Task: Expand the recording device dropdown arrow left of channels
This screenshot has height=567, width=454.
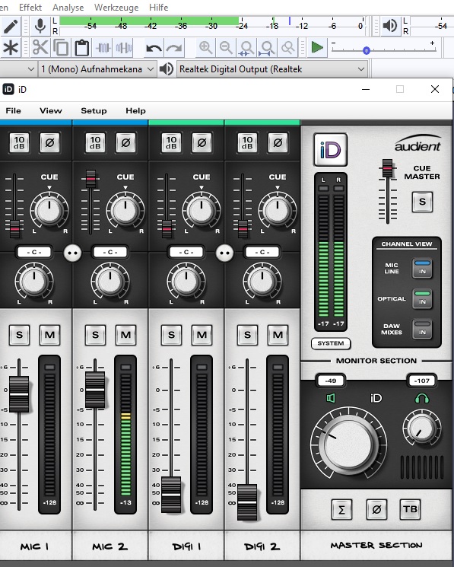Action: (31, 69)
